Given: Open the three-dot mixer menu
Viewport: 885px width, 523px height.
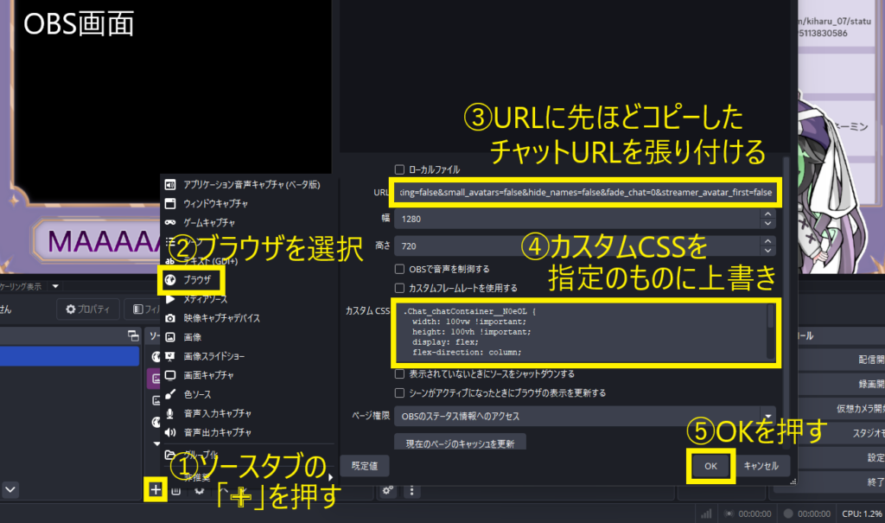Looking at the screenshot, I should tap(411, 490).
